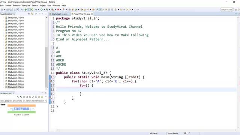240x135 pixels.
Task: Click the Boot Dashboard tags filter field
Action: [x=23, y=101]
